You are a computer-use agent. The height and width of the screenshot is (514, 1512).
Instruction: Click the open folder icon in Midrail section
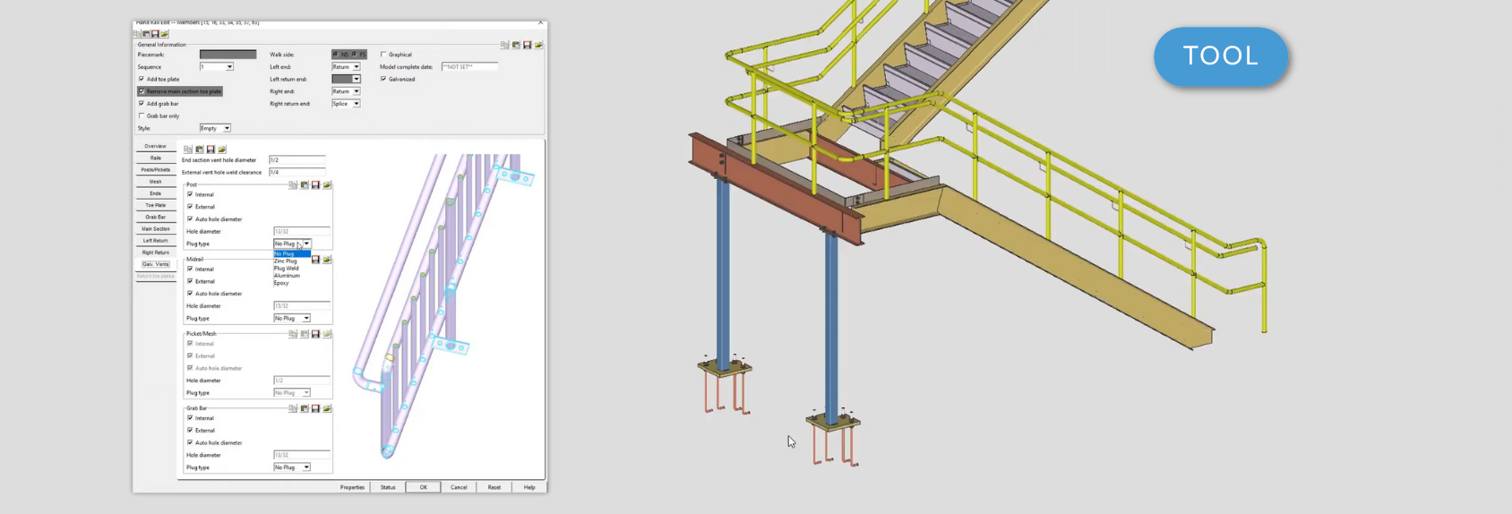(327, 260)
